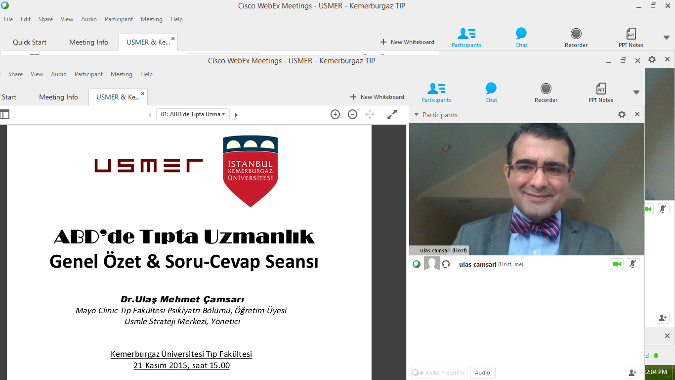Zoom in on the shared slide
The width and height of the screenshot is (675, 380).
coord(335,114)
